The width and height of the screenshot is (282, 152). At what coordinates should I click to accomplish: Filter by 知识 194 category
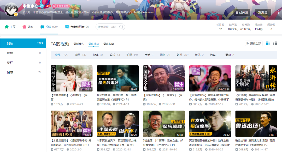(132, 55)
